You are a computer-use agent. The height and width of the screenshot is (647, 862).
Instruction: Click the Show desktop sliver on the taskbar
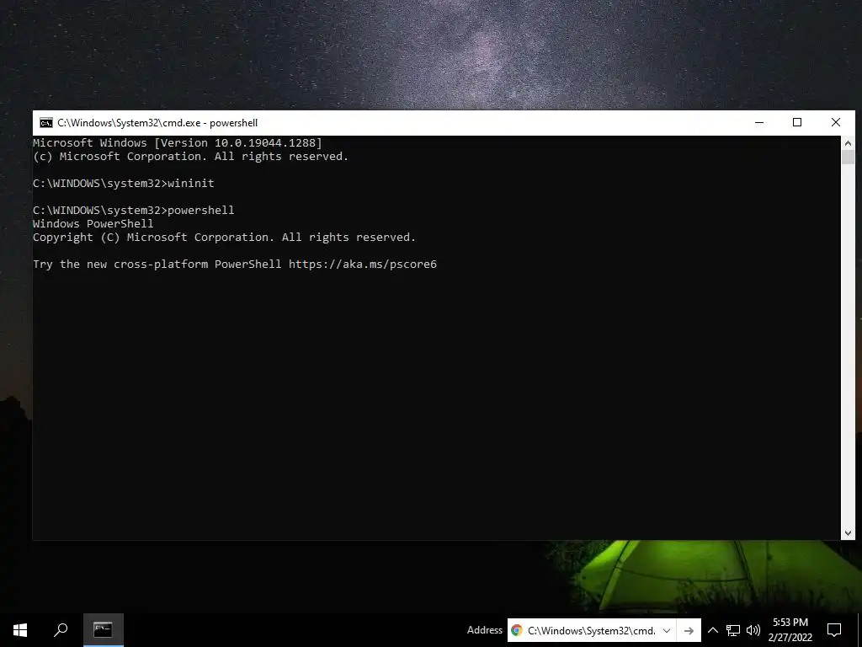(x=859, y=630)
